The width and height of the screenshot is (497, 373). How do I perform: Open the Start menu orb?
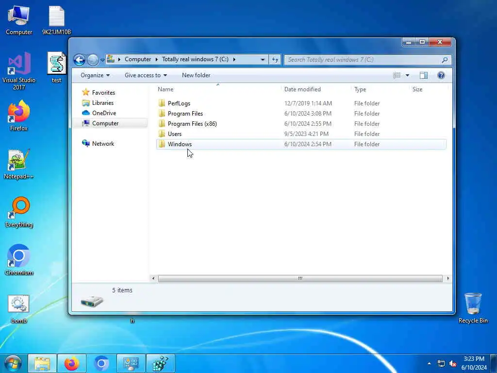(x=13, y=363)
